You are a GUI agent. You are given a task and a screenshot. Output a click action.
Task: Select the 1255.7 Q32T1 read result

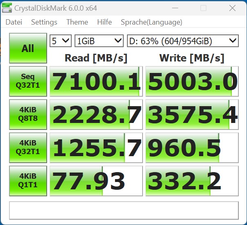96,148
